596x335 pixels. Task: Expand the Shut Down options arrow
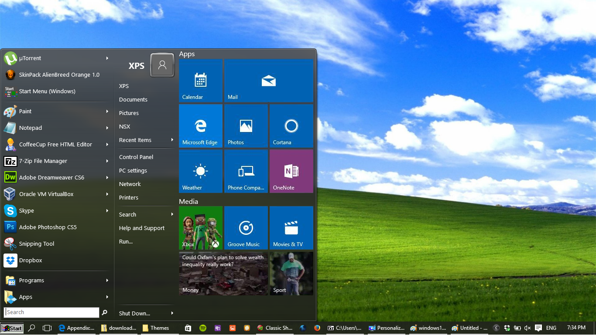[x=173, y=313]
